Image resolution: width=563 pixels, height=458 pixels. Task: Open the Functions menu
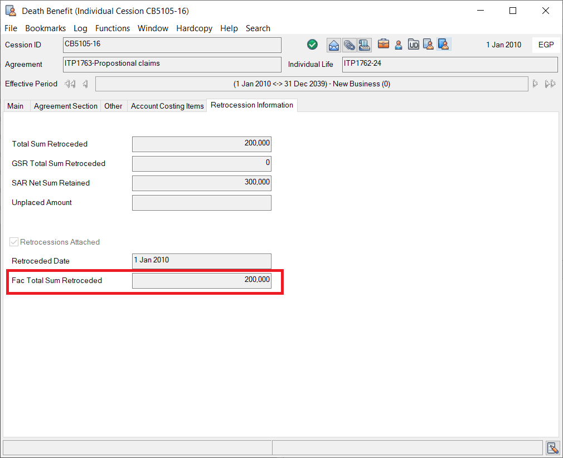113,28
